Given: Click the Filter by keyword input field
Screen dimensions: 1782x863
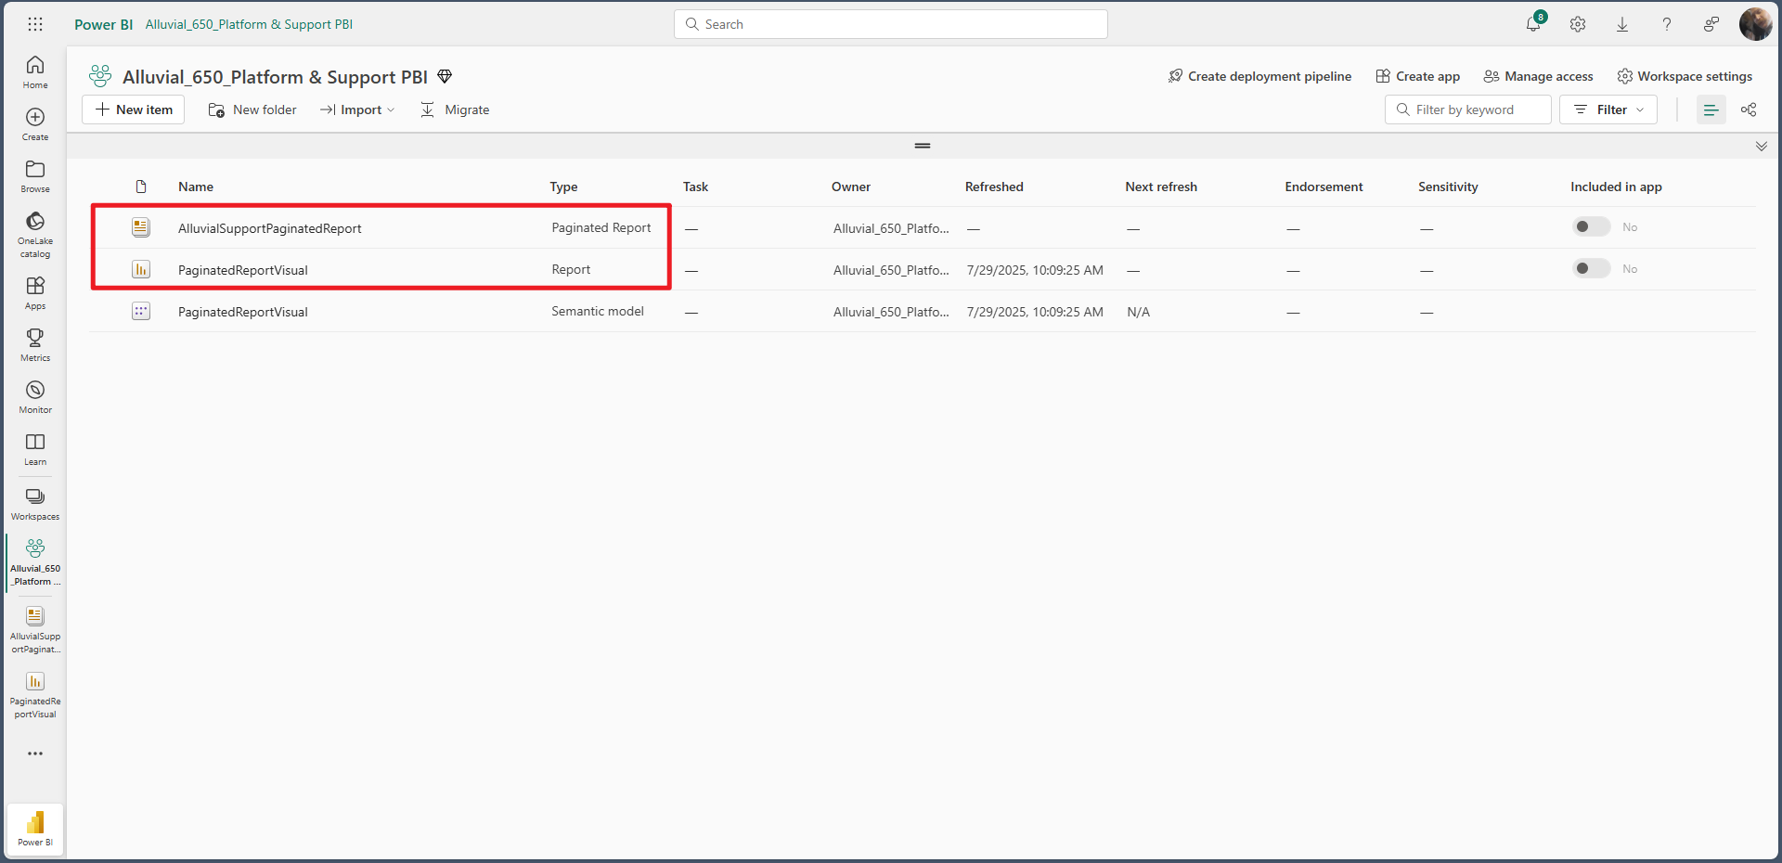Looking at the screenshot, I should click(x=1476, y=109).
